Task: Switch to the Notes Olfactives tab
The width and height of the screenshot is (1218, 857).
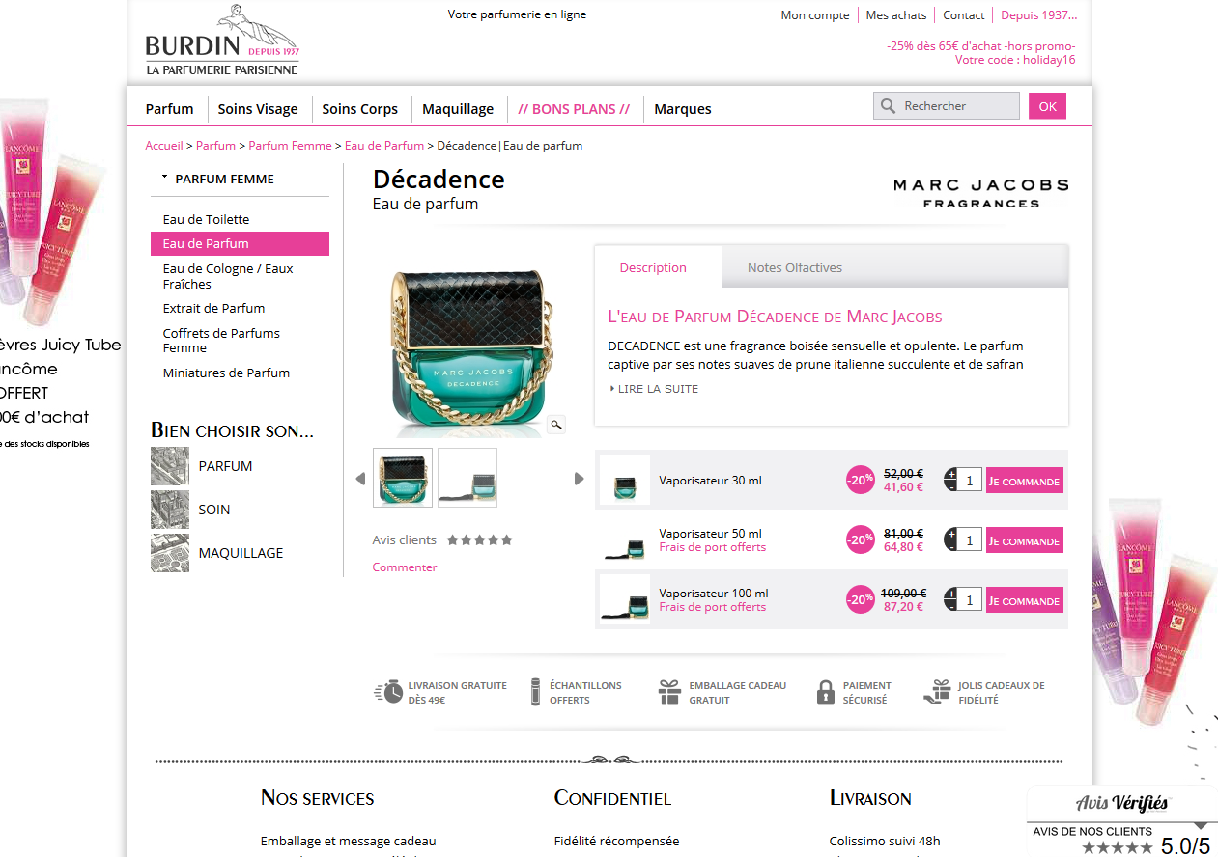Action: [x=795, y=267]
